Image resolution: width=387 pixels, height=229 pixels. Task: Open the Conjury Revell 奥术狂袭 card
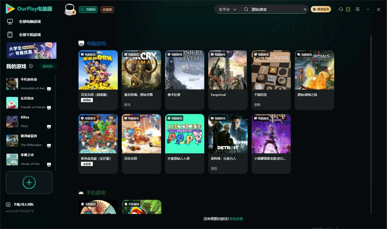click(185, 80)
